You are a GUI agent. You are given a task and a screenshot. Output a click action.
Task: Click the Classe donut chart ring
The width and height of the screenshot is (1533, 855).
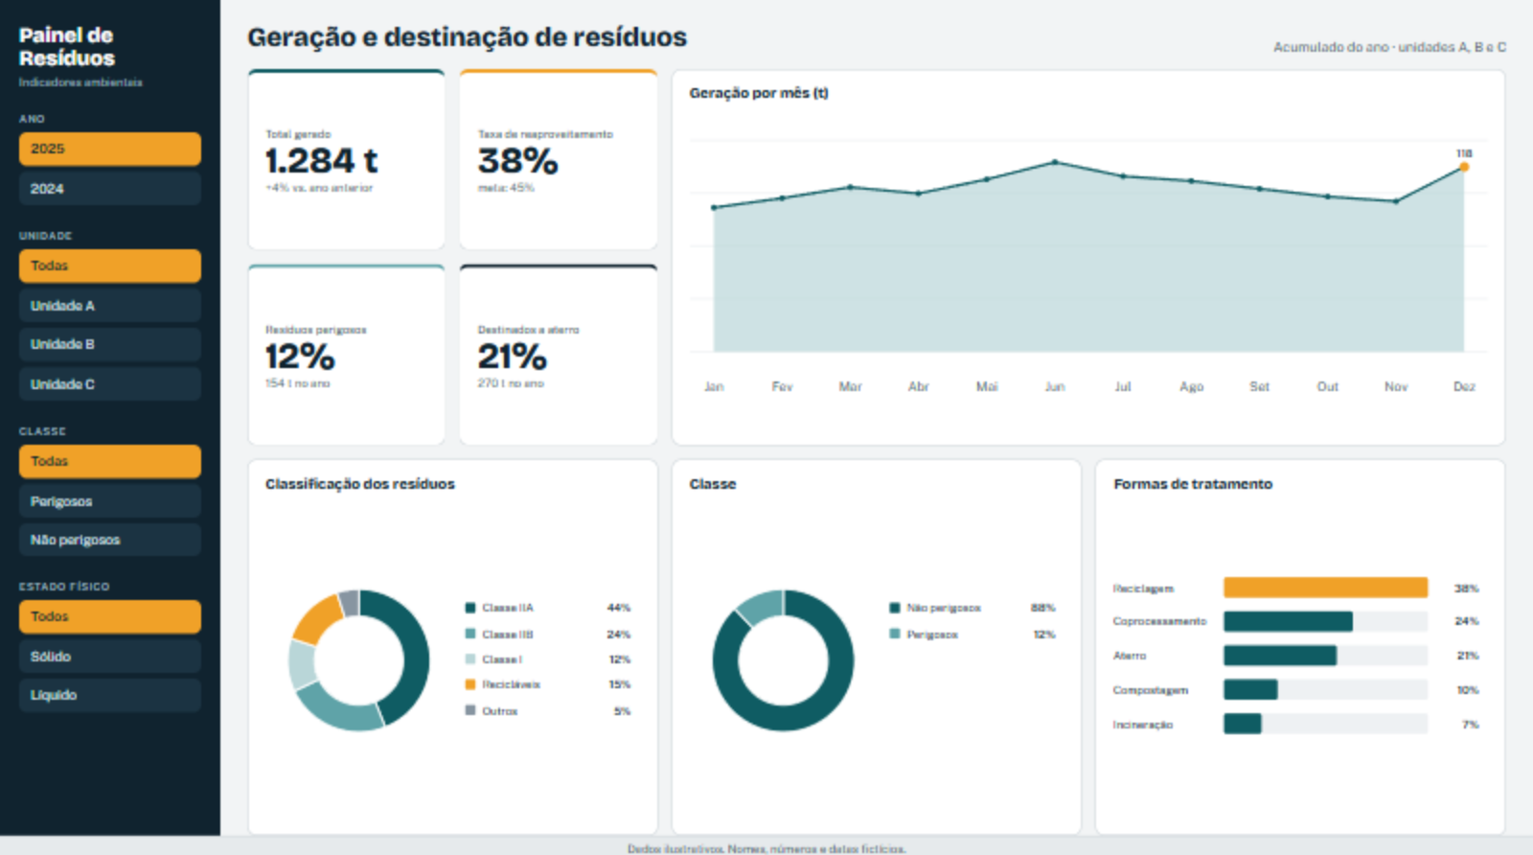[x=783, y=660]
